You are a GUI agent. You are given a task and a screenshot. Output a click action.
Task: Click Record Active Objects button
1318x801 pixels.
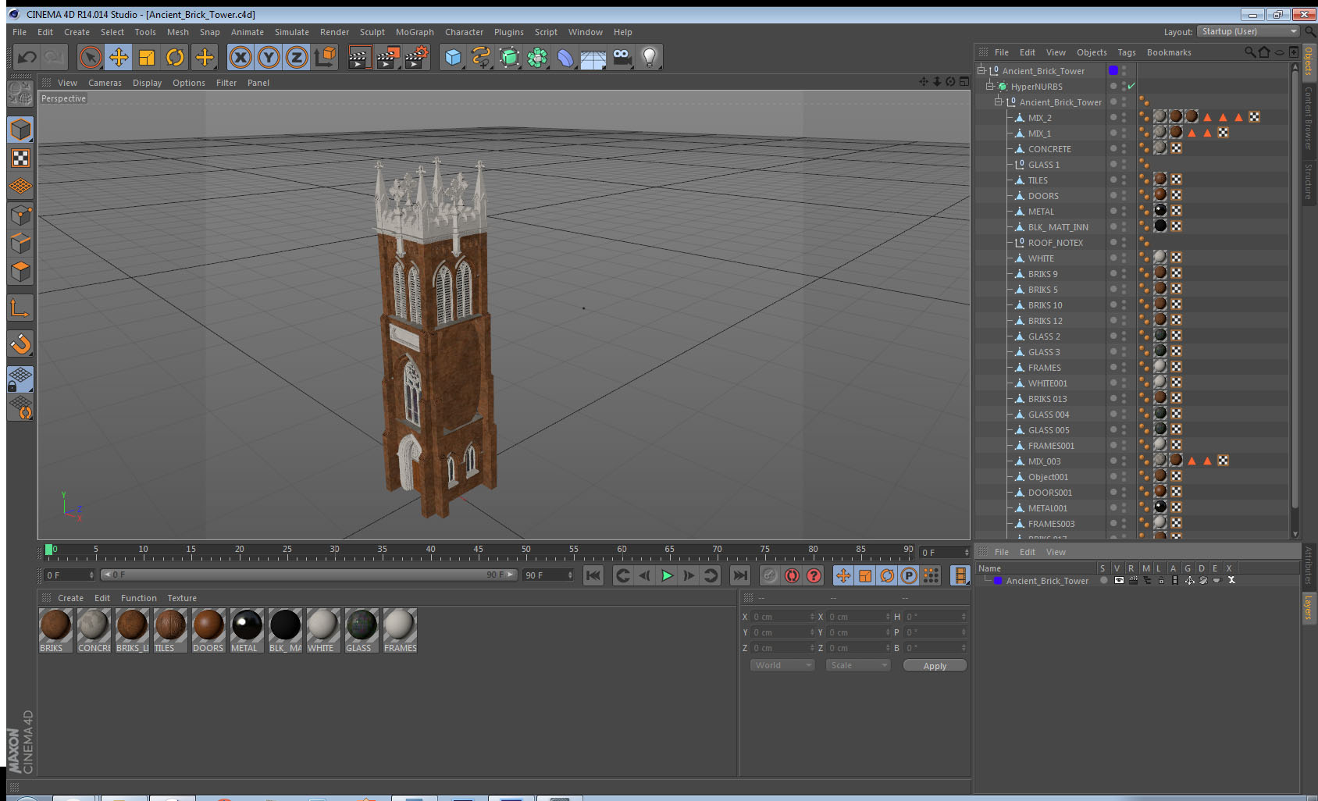point(770,575)
